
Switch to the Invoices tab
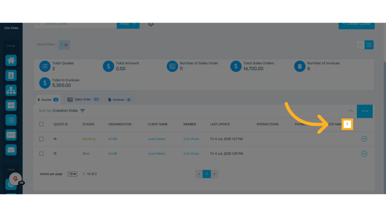[120, 100]
